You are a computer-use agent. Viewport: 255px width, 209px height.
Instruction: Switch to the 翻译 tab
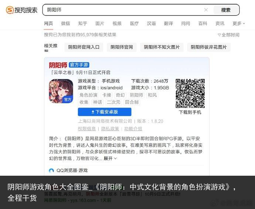tap(168, 23)
